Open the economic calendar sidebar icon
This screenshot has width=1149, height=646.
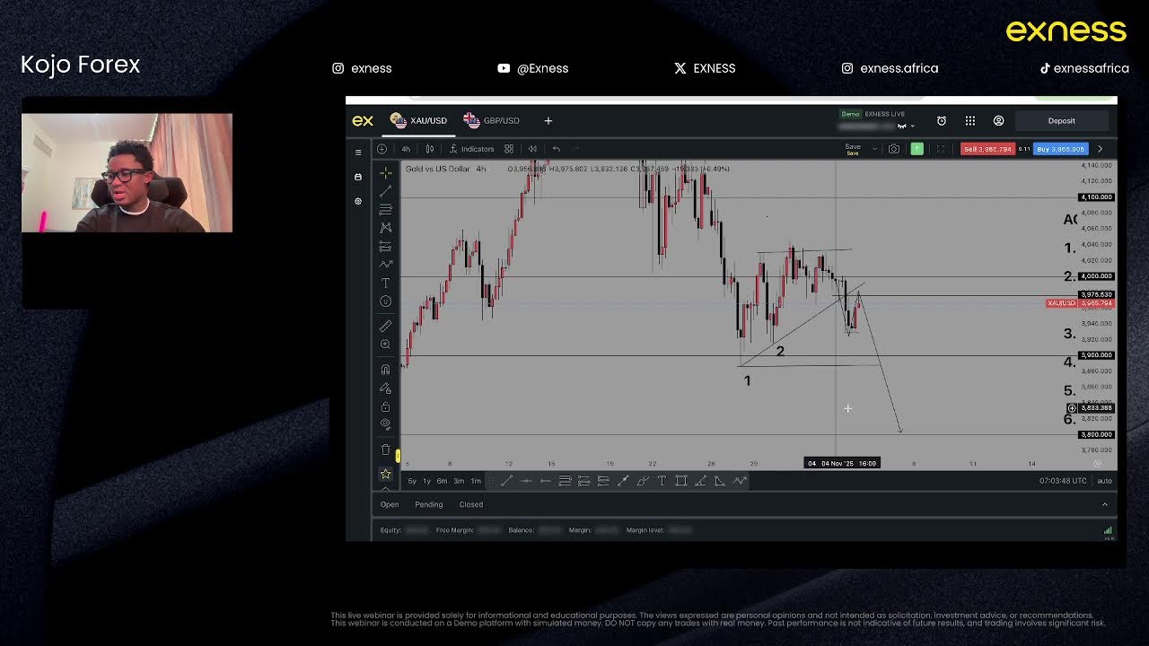358,177
